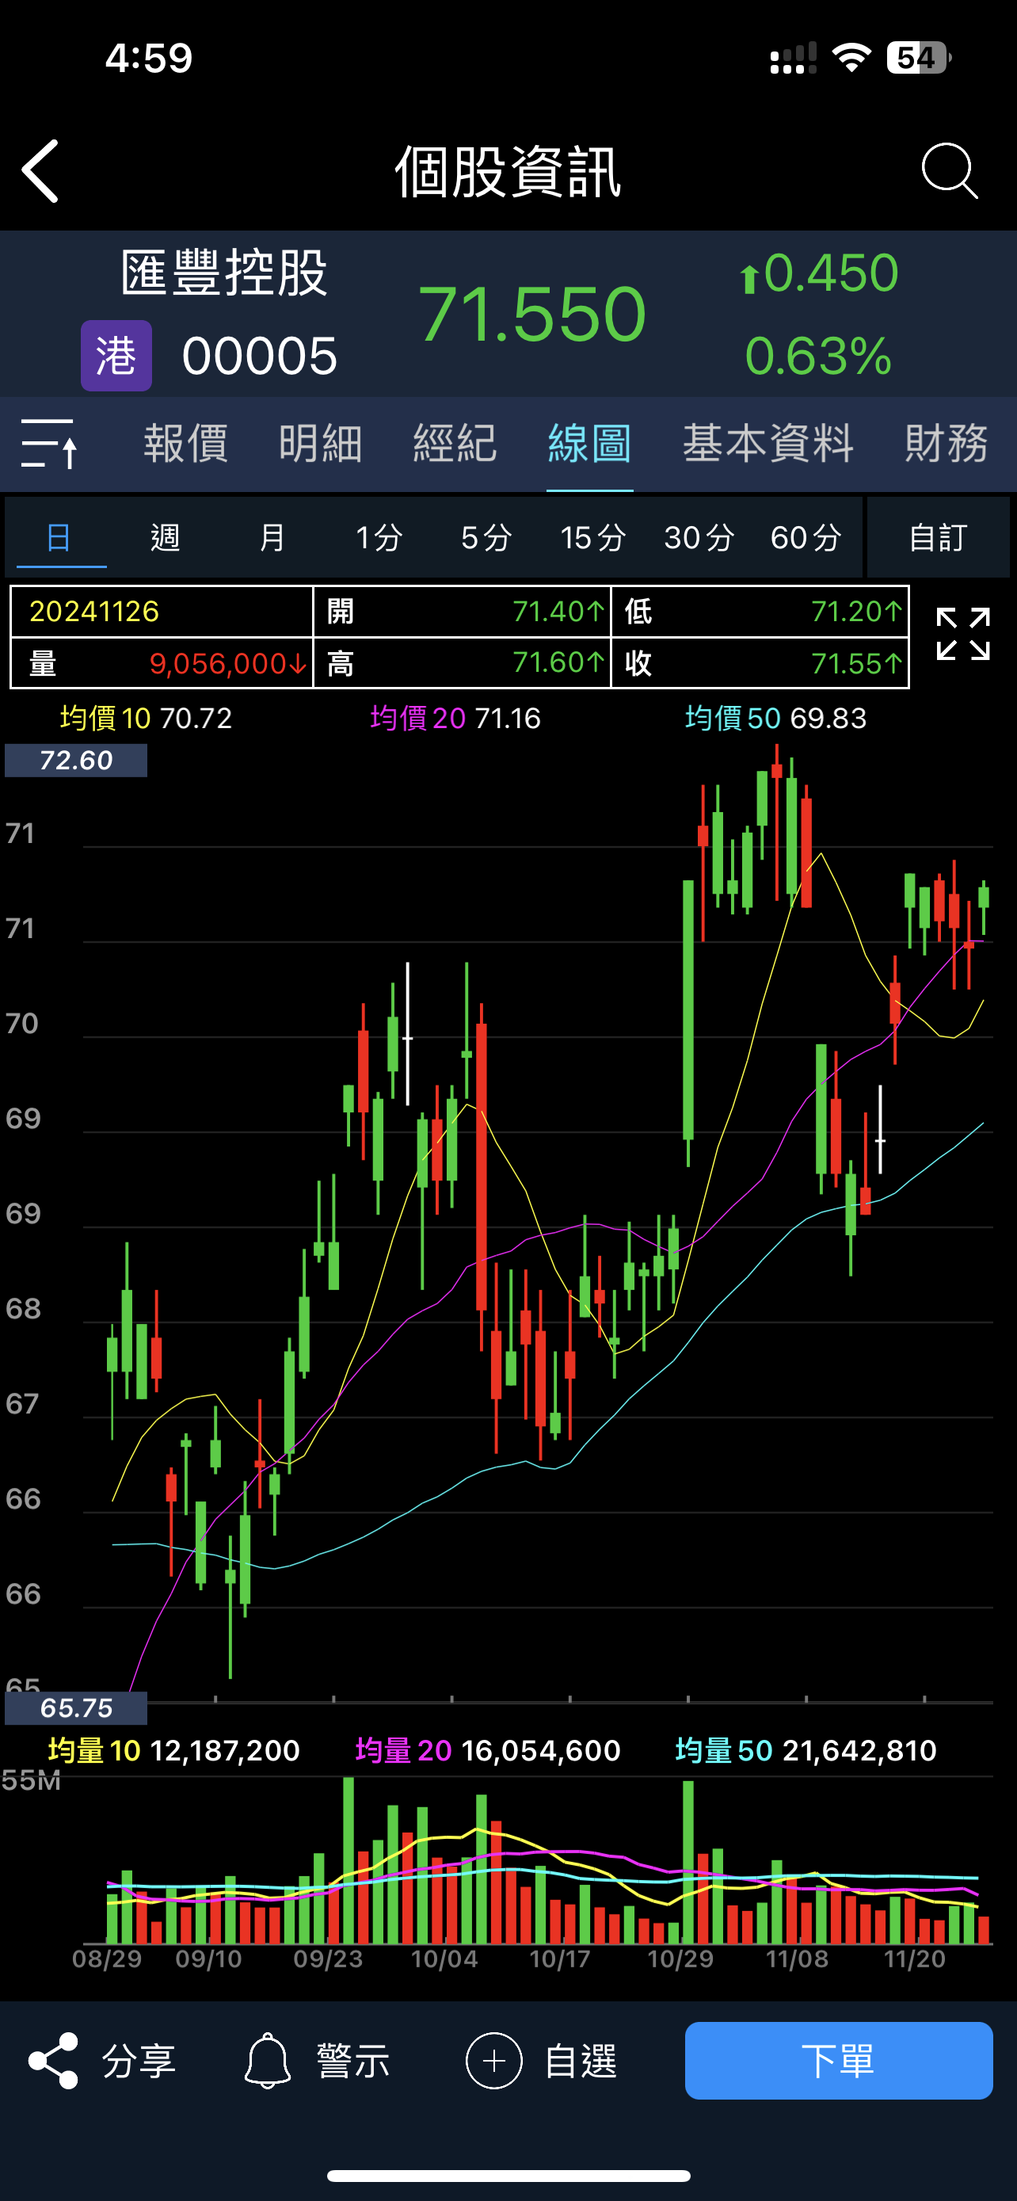Tap the green up-arrow beside 0.450

pos(748,279)
